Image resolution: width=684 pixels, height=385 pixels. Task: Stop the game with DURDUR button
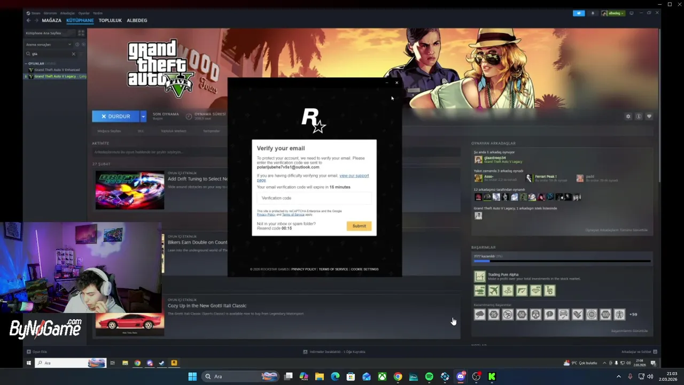(115, 116)
